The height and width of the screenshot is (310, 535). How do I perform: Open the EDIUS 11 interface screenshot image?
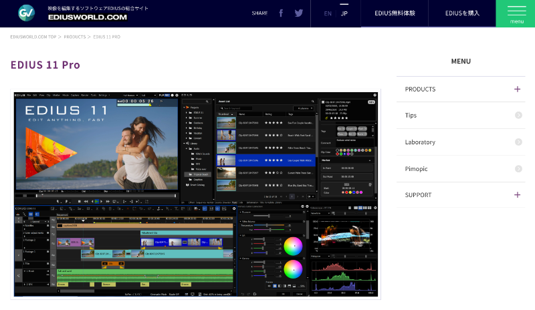pos(195,194)
